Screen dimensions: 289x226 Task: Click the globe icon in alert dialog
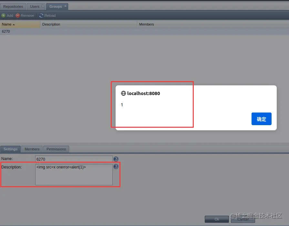point(123,93)
